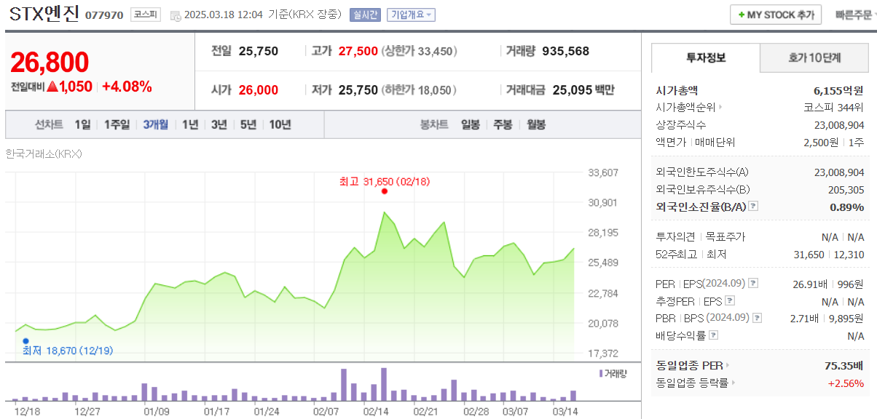The image size is (877, 419).
Task: Click the 한국거래소(KRX) chart label
Action: pos(43,154)
